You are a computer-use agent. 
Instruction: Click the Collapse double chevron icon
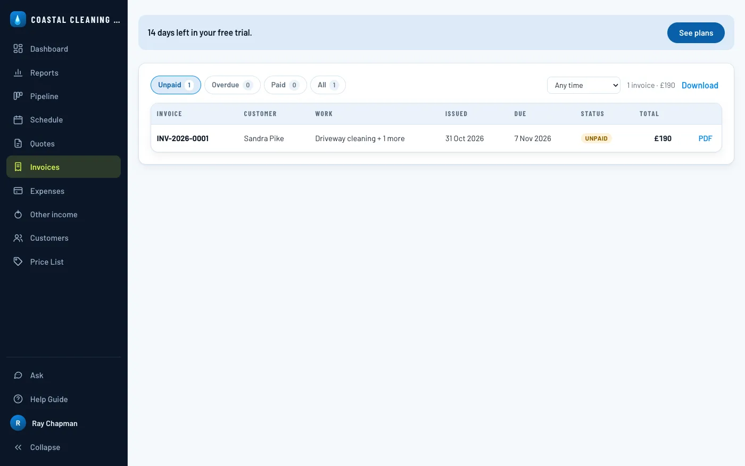(x=18, y=447)
